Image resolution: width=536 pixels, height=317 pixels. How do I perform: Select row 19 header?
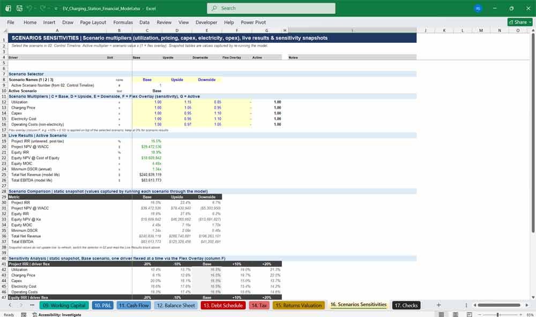tap(4, 141)
